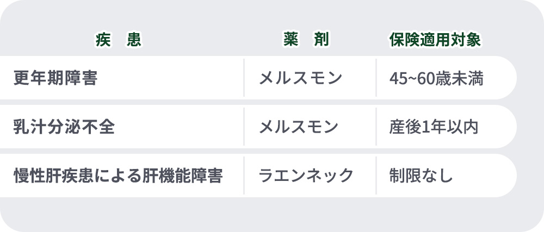Click the 45~60歳未満 coverage cell
This screenshot has height=232, width=544.
click(436, 78)
